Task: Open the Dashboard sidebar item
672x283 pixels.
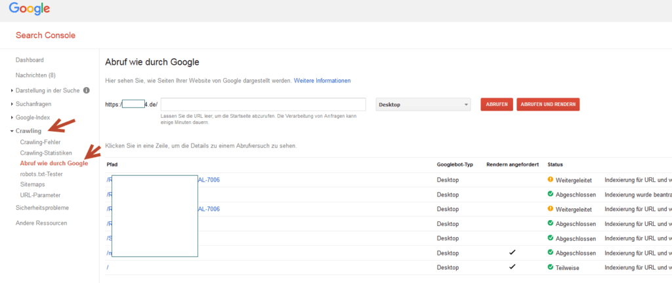Action: pyautogui.click(x=30, y=60)
